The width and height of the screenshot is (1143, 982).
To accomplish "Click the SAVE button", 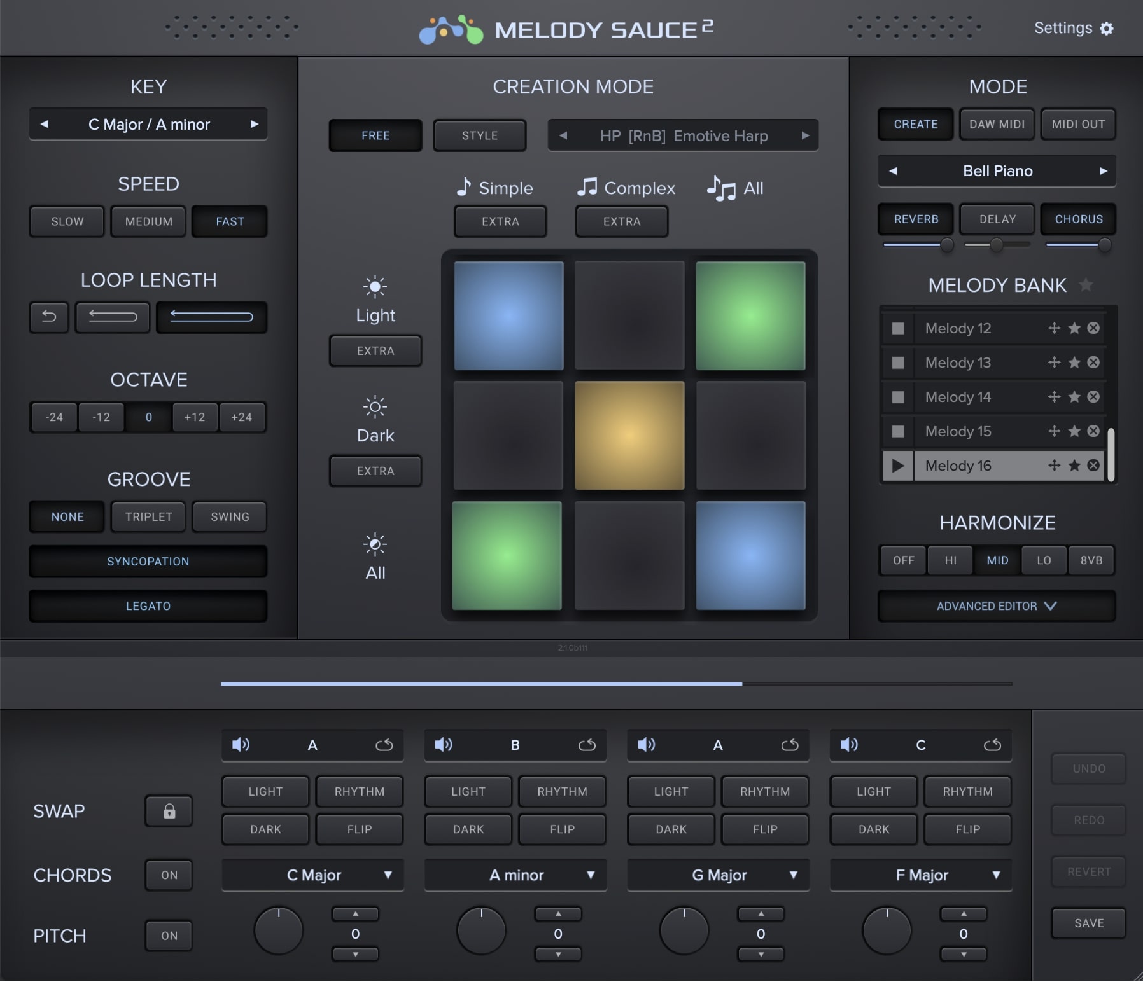I will point(1087,923).
